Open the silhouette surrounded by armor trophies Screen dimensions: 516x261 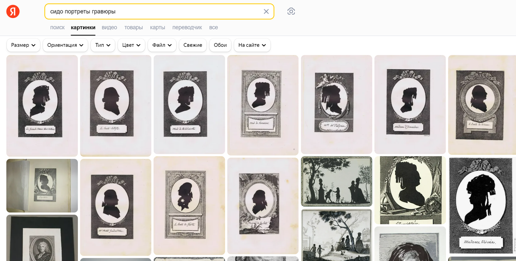coord(410,190)
